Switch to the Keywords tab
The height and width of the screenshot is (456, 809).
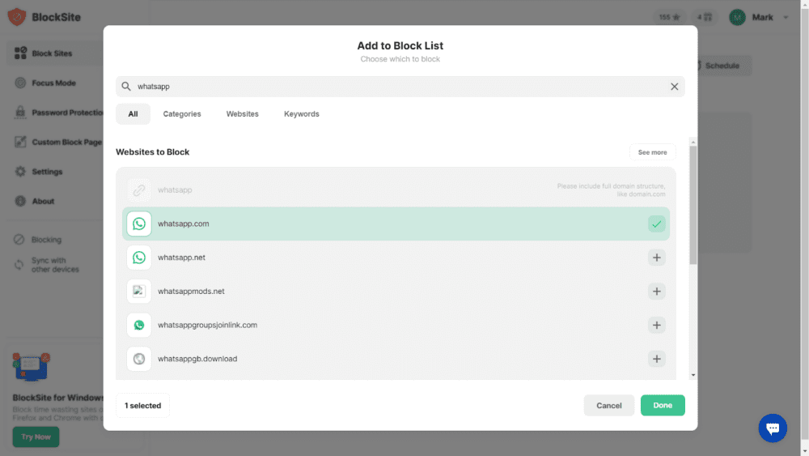point(301,114)
